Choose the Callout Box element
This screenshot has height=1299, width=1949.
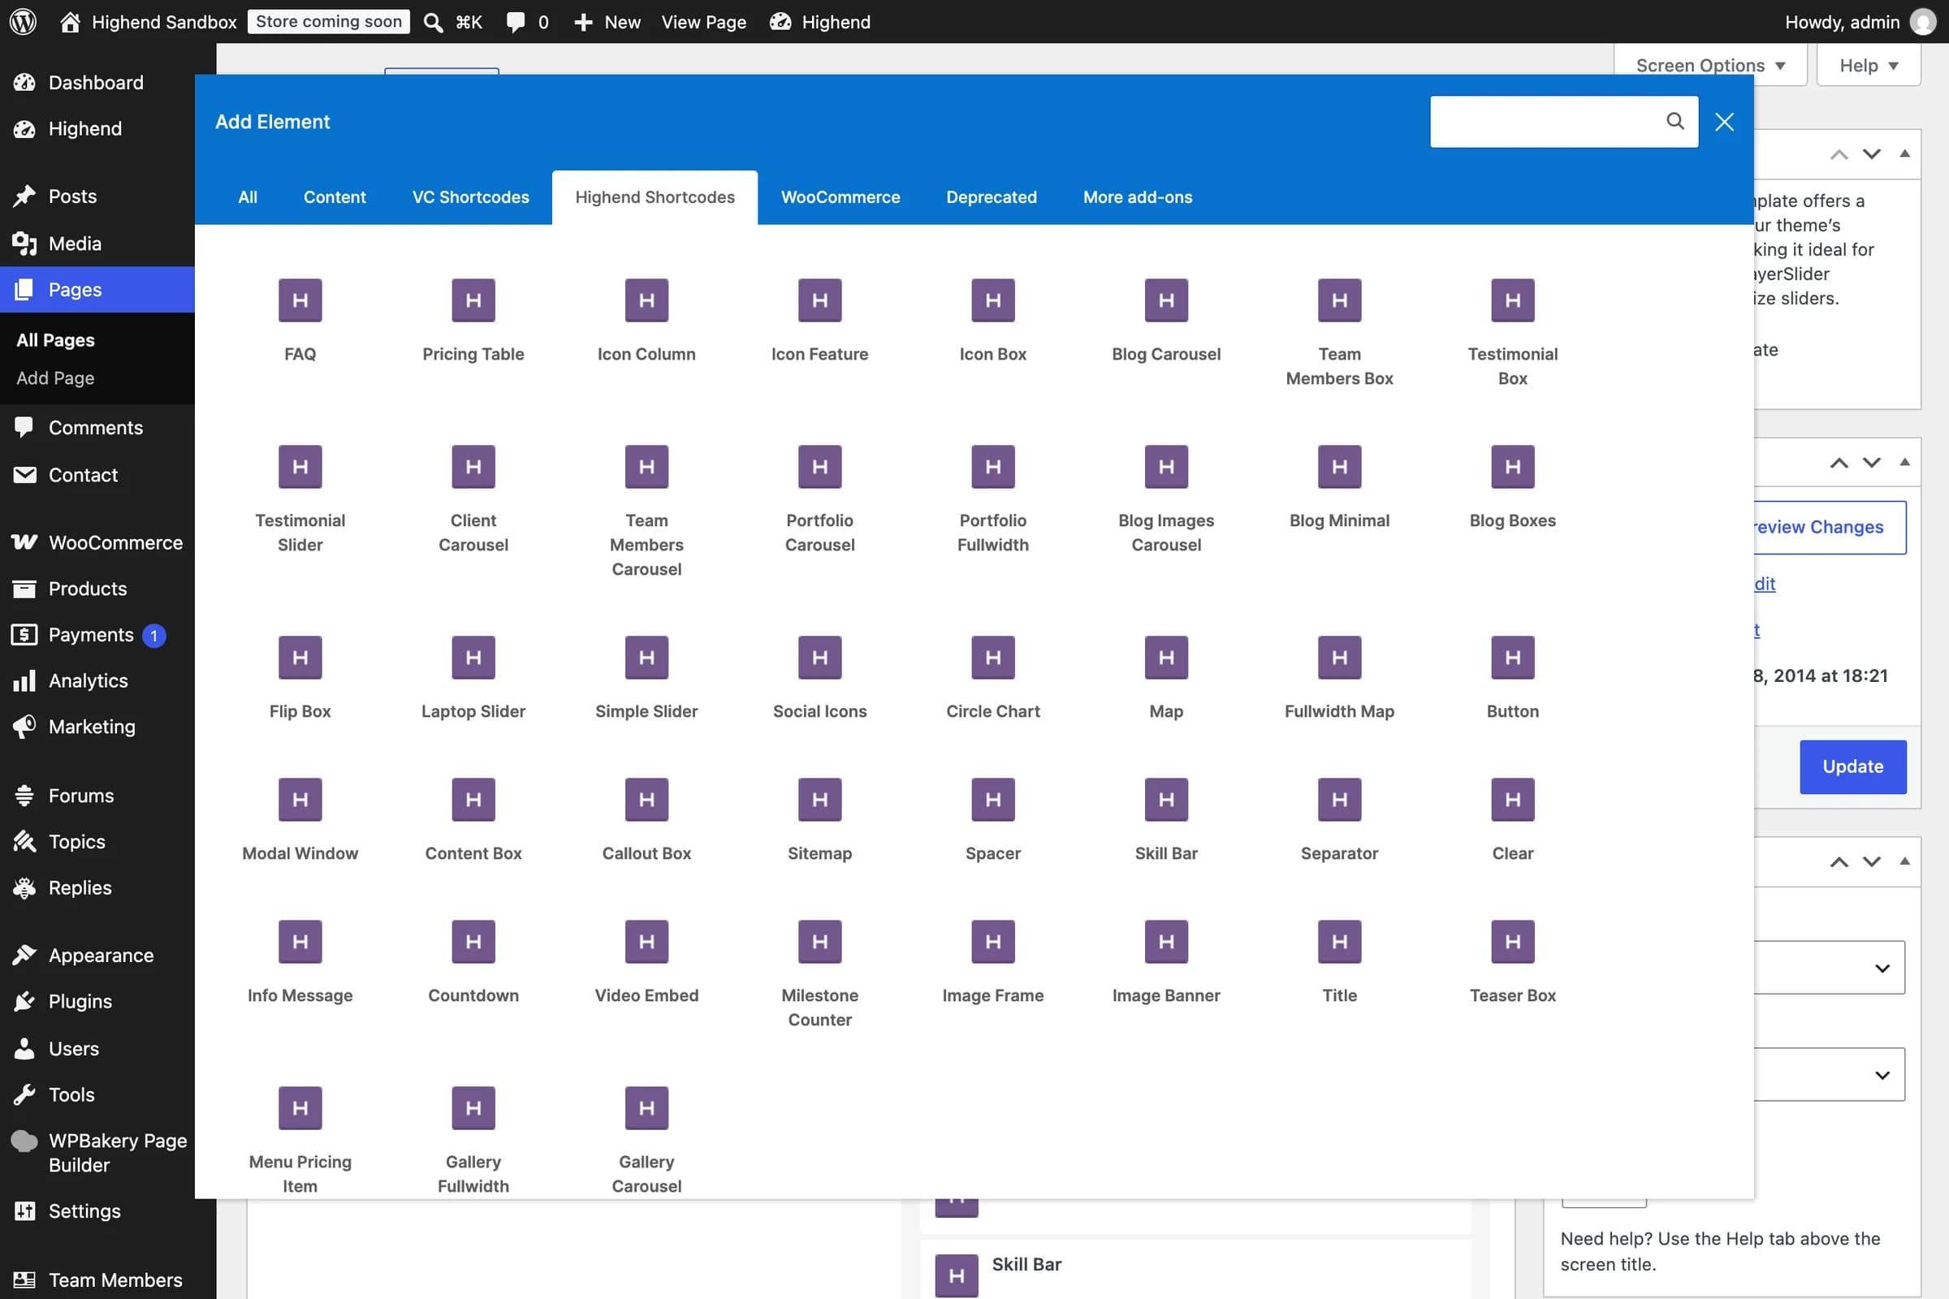pyautogui.click(x=646, y=821)
